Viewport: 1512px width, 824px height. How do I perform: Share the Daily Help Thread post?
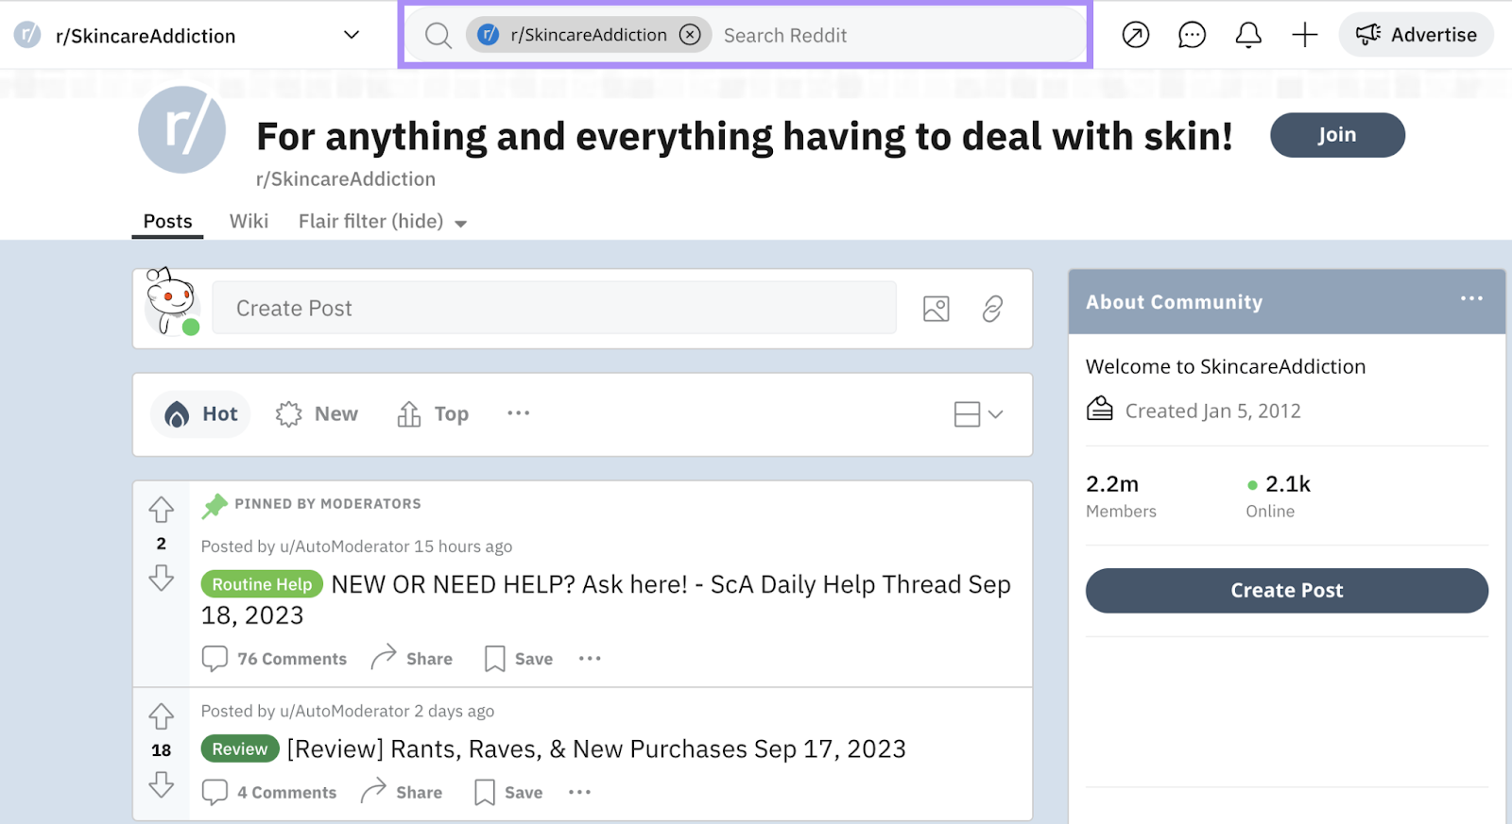coord(412,658)
